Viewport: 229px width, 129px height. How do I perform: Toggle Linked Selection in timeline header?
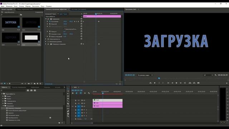click(x=81, y=93)
